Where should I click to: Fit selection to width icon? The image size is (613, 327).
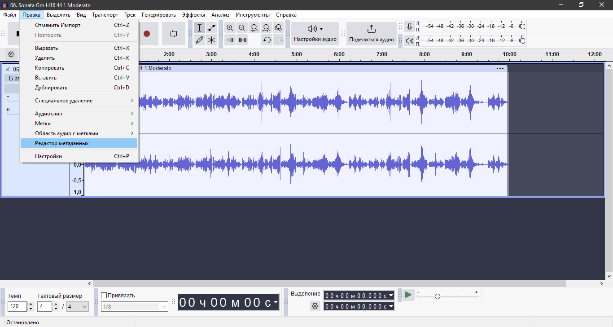click(x=254, y=28)
